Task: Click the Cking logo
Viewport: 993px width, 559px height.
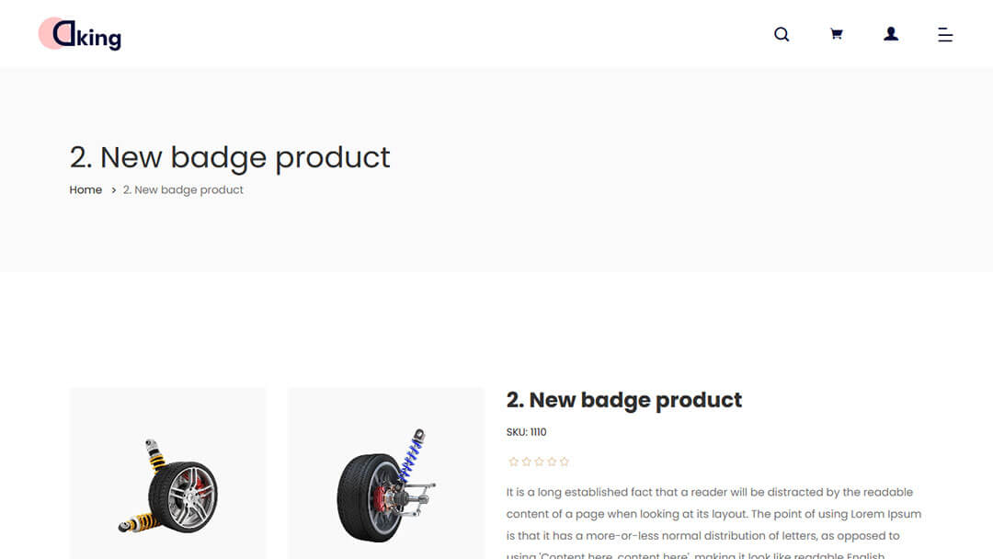Action: tap(80, 34)
